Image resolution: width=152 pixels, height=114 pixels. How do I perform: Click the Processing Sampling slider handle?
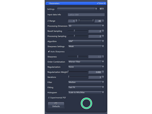(74, 36)
